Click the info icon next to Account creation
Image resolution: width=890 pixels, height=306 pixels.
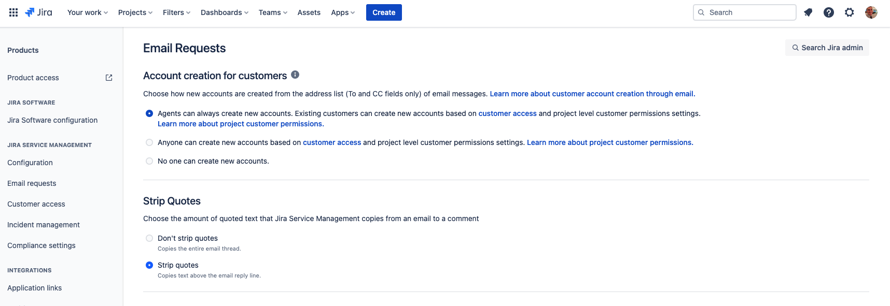click(x=295, y=75)
